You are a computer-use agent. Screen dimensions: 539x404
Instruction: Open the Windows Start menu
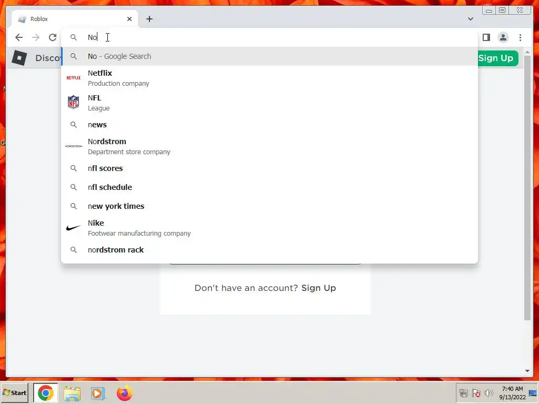14,392
